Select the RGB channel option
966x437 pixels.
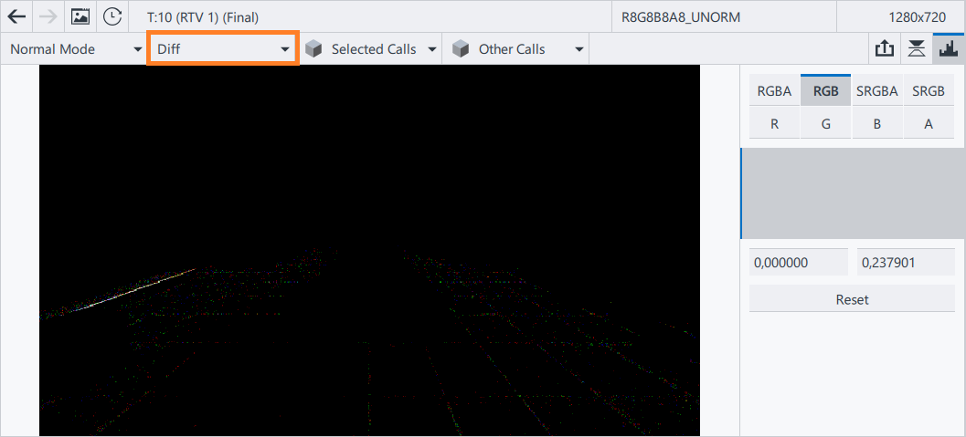[x=825, y=91]
